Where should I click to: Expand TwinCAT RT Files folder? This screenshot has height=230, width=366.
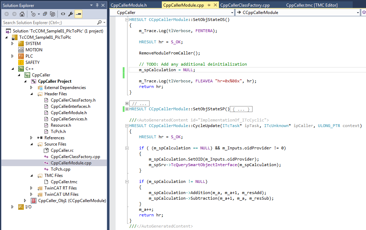(x=31, y=188)
